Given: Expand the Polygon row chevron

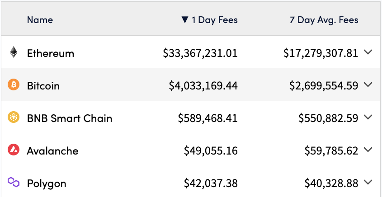Looking at the screenshot, I should 368,182.
